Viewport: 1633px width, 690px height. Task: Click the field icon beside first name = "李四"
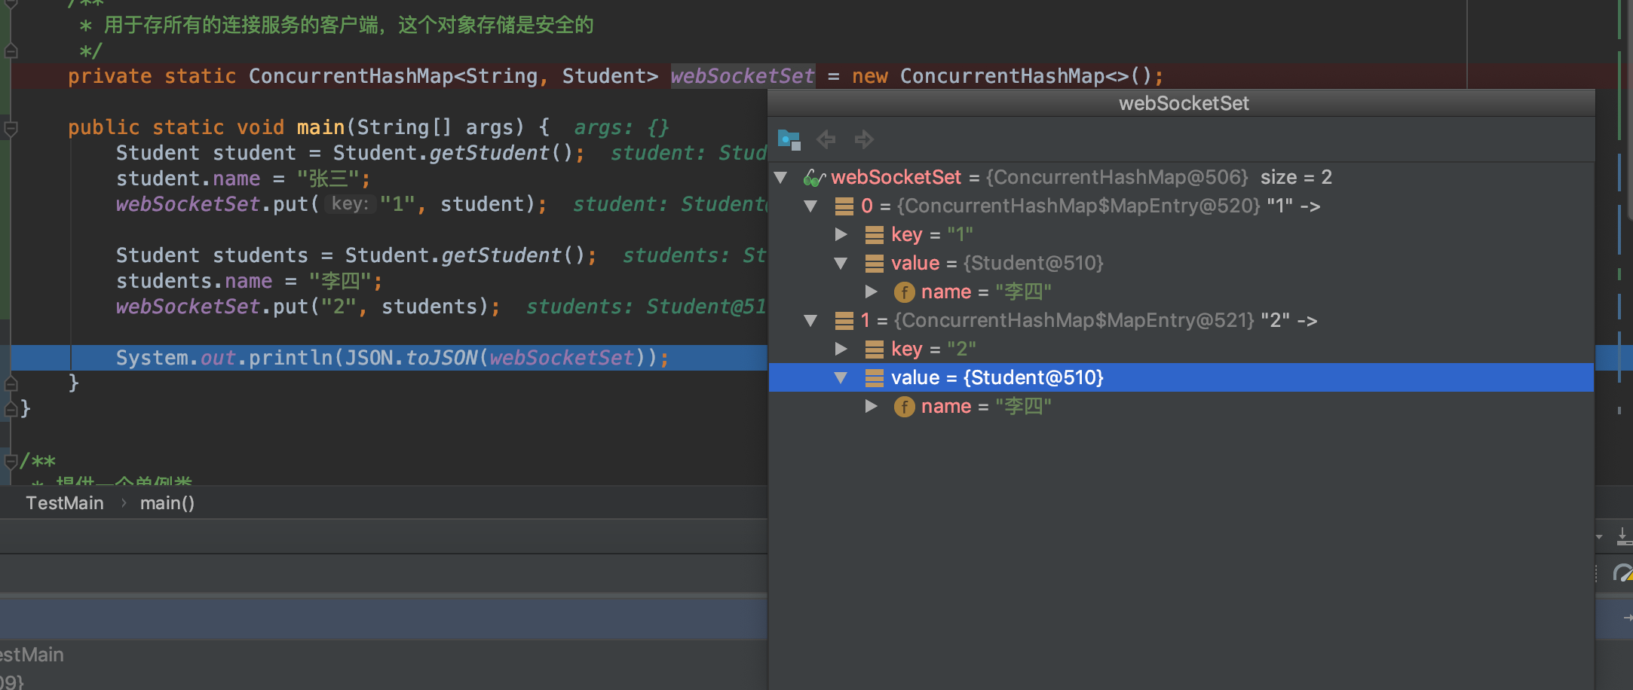[904, 292]
